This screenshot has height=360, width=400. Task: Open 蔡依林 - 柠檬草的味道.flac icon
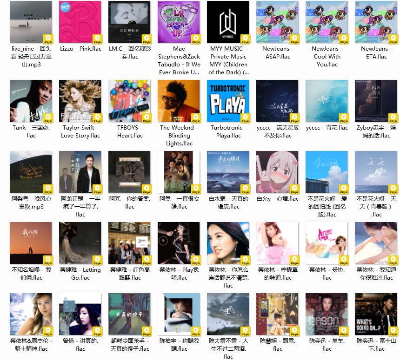click(277, 243)
